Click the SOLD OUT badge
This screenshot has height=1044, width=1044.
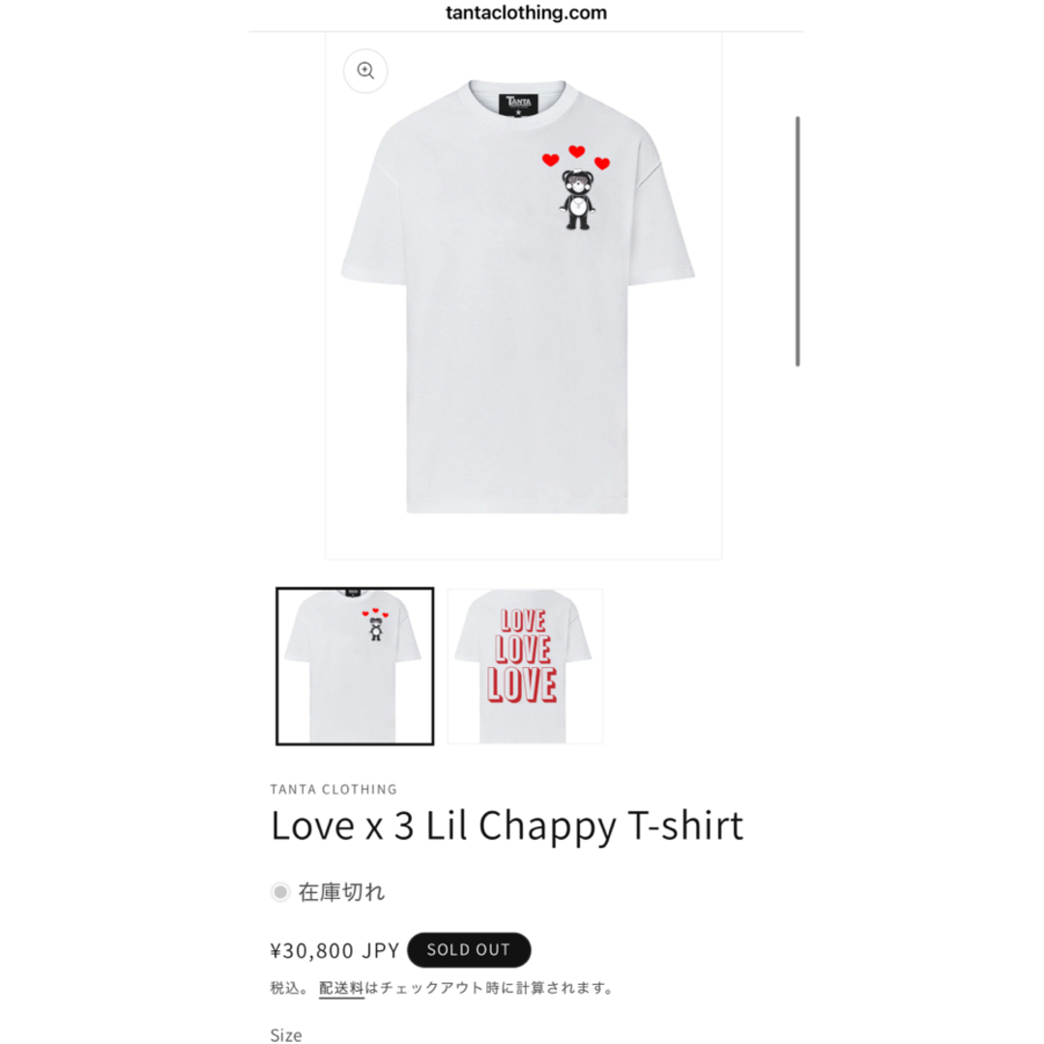coord(469,949)
